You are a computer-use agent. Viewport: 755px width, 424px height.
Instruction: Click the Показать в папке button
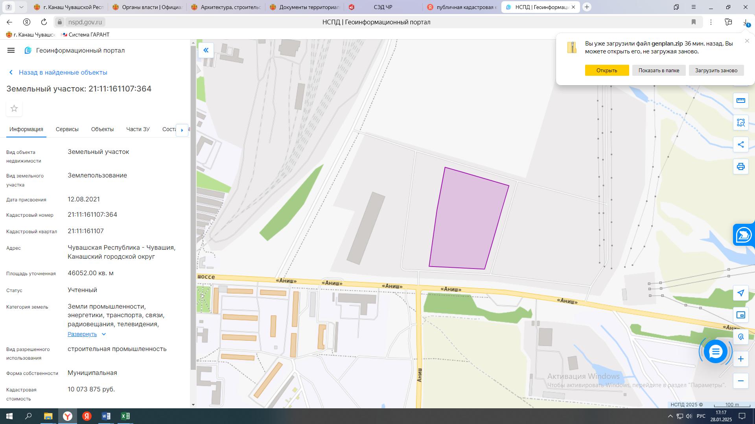(x=659, y=70)
